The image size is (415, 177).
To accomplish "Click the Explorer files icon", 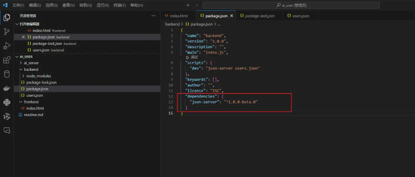I will (7, 17).
